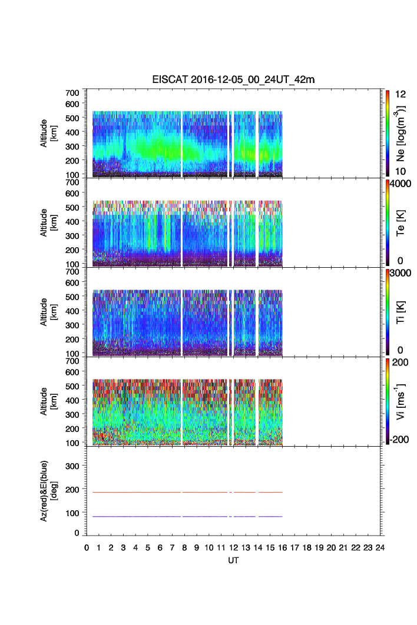Click the Te [K] color bar label

(401, 223)
